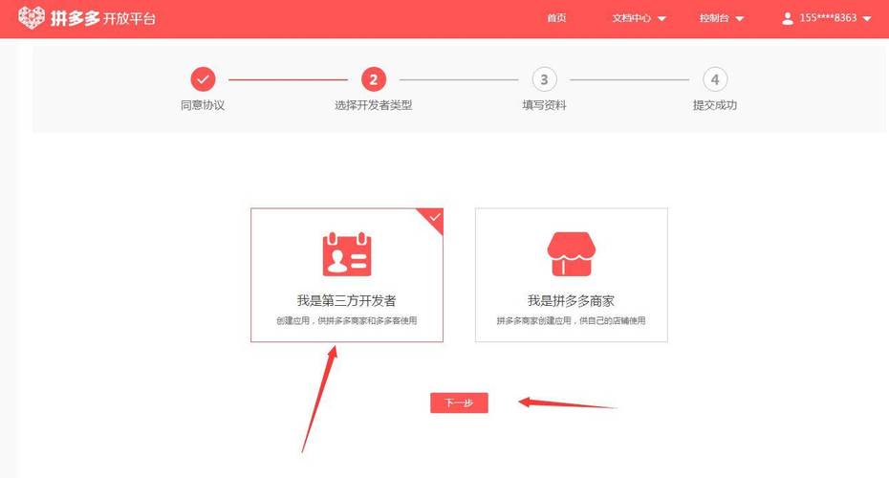Open the 文档中心 menu
The width and height of the screenshot is (889, 478).
click(x=632, y=18)
